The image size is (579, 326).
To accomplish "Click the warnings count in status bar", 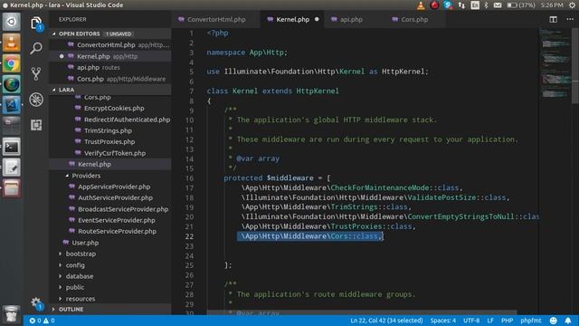I will 49,321.
